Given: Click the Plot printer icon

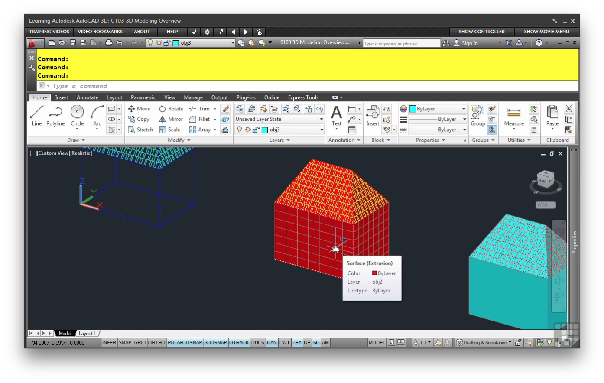Looking at the screenshot, I should 109,42.
